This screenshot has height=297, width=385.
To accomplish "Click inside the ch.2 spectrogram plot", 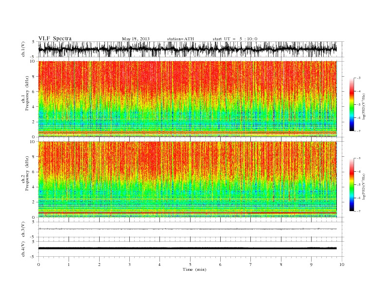I will click(x=187, y=179).
